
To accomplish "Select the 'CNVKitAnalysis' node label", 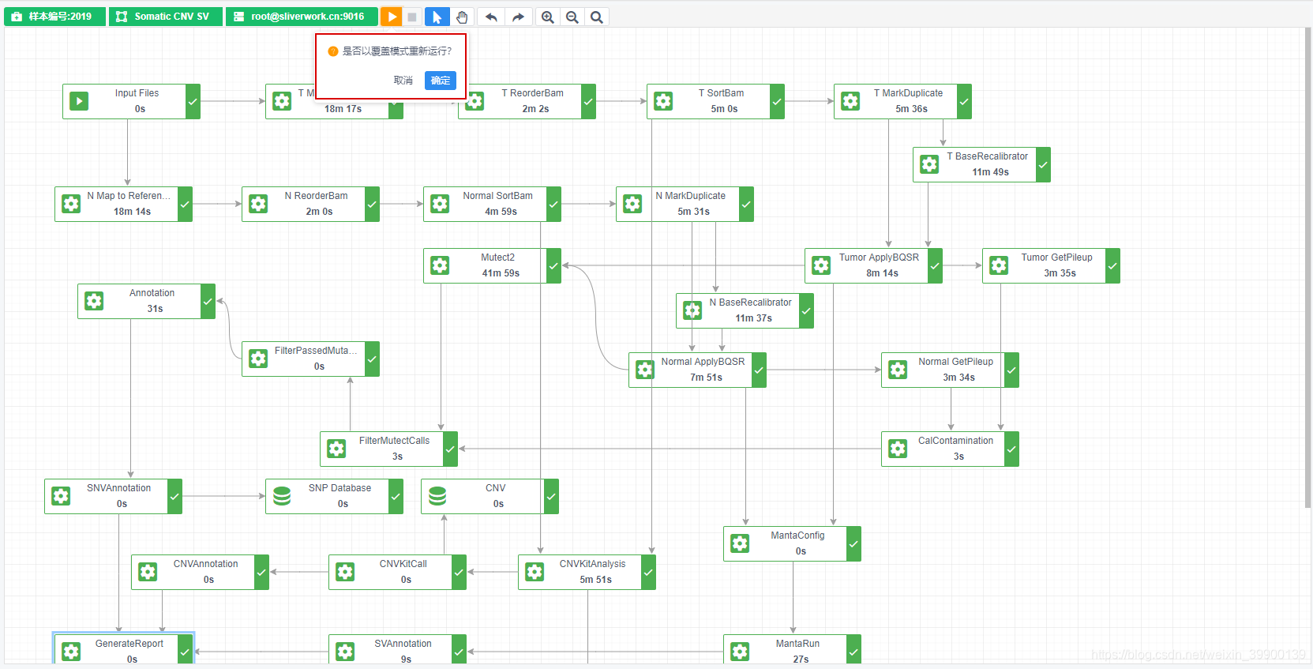I will coord(592,564).
